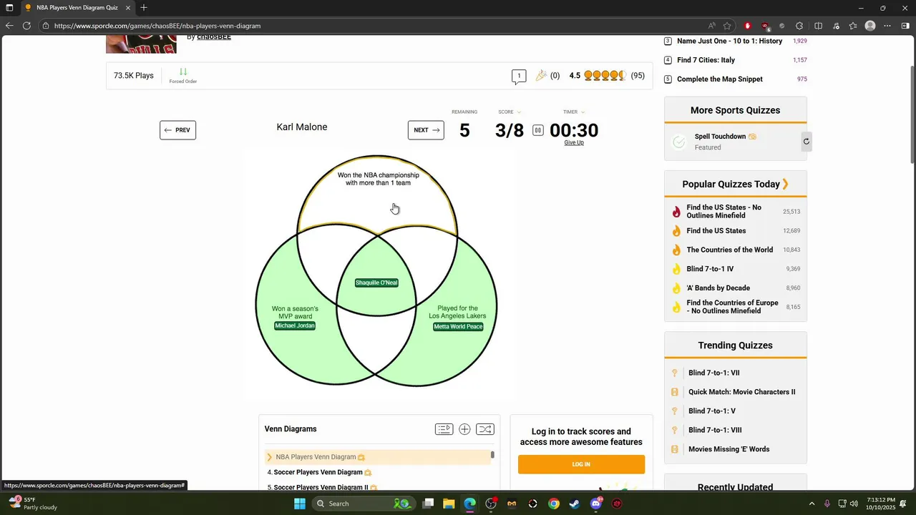Screen dimensions: 916x515
Task: Open the tab actions menu icon
Action: point(9,8)
